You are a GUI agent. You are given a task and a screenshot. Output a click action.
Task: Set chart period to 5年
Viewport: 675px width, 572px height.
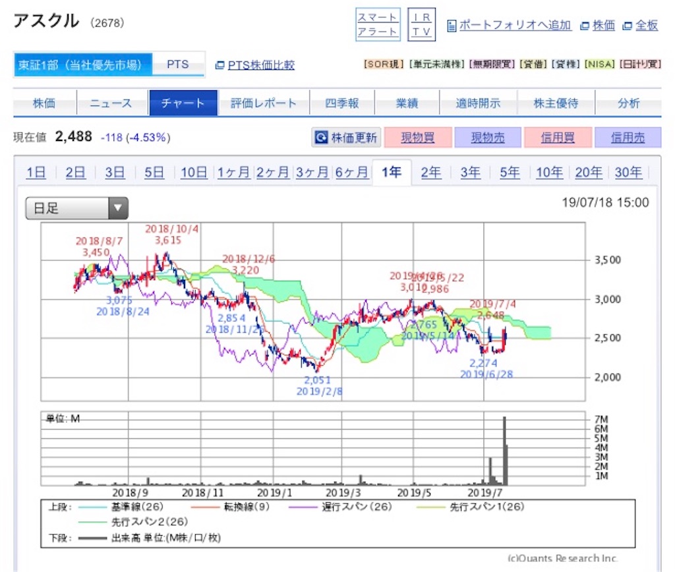click(x=510, y=172)
